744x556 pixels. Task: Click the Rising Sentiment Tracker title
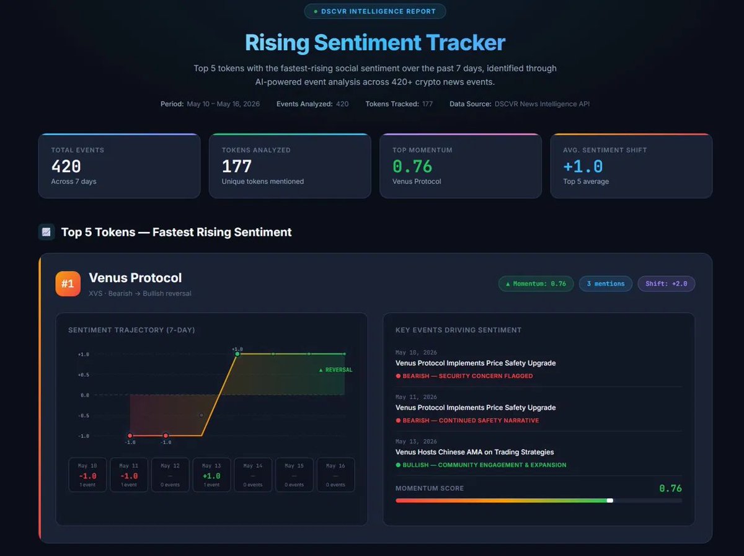click(375, 43)
